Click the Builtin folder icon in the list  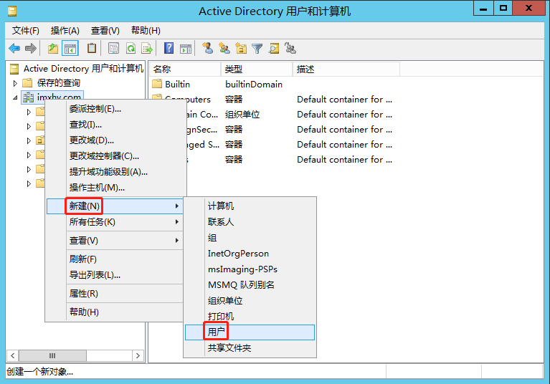(x=157, y=84)
